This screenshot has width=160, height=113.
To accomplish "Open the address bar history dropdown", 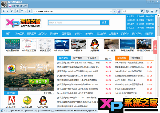I will pyautogui.click(x=111, y=11).
